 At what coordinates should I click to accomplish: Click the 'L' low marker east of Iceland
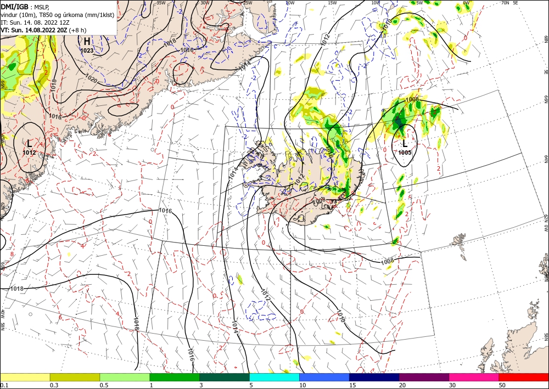click(405, 143)
